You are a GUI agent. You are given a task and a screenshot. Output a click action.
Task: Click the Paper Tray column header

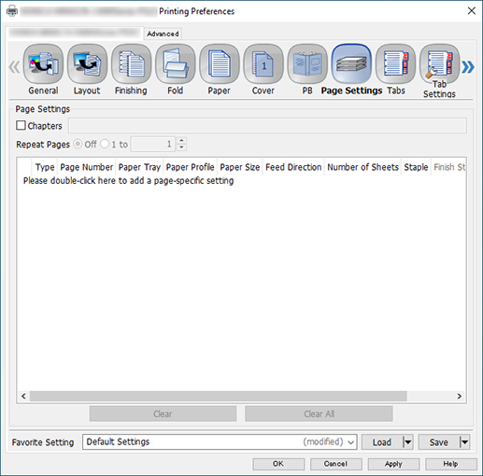pos(139,167)
